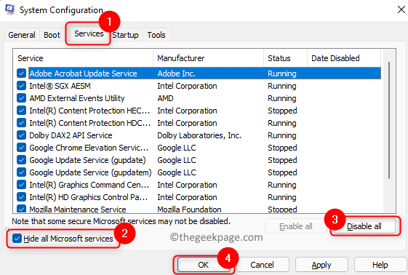
Task: Select the Dolby DAX2 API Service name
Action: [x=71, y=135]
